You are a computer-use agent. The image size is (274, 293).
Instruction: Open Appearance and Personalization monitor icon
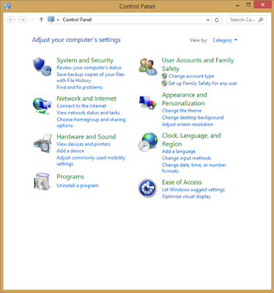pos(148,103)
